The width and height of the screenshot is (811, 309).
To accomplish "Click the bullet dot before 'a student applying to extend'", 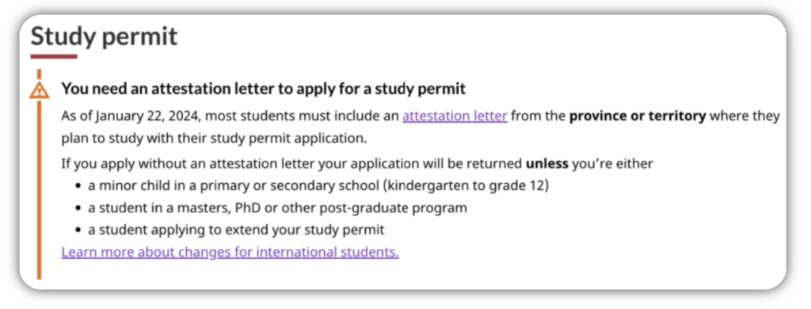I will [78, 231].
